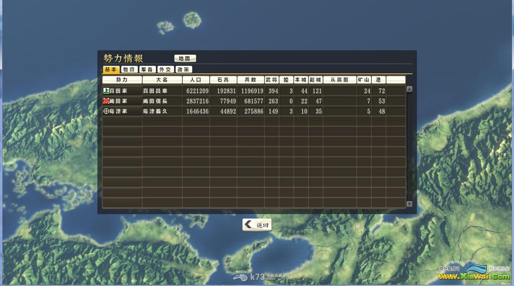The image size is (514, 286).
Task: Click officer count 394
Action: click(273, 91)
